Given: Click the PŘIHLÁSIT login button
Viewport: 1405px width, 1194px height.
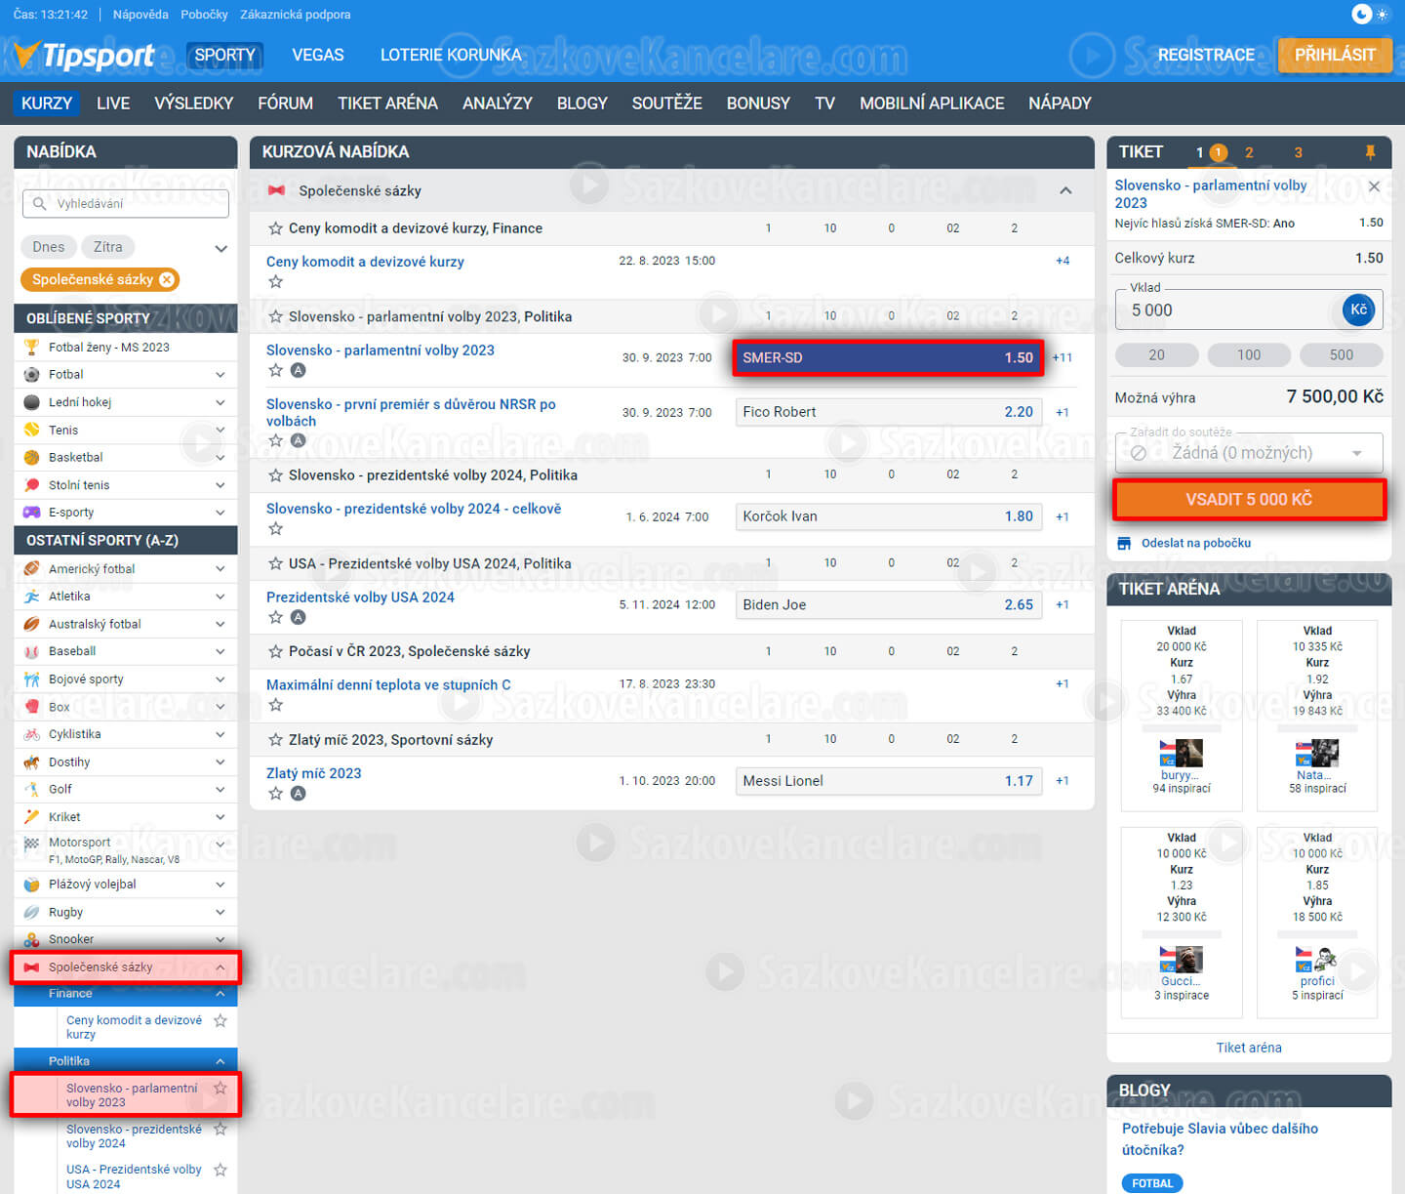Looking at the screenshot, I should click(x=1334, y=55).
